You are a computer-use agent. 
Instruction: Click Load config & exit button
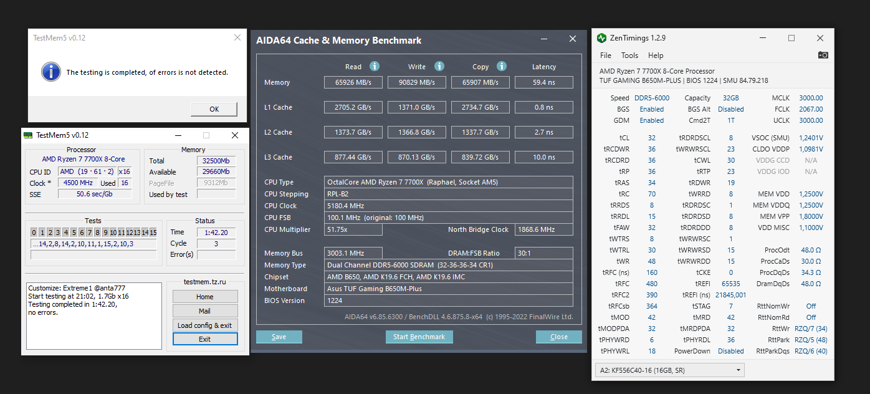click(205, 325)
